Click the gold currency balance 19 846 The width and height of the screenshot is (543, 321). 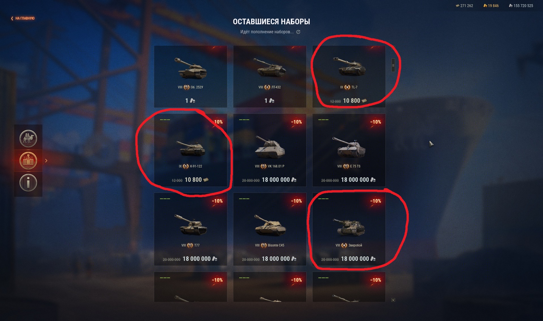[x=491, y=6]
